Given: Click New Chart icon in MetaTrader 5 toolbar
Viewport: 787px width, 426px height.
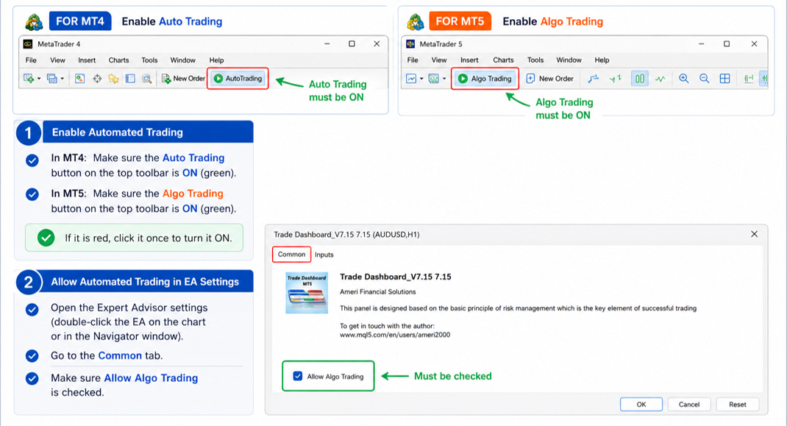Looking at the screenshot, I should [411, 79].
